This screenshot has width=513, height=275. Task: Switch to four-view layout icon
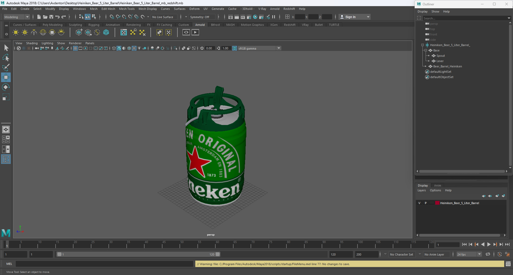6,139
